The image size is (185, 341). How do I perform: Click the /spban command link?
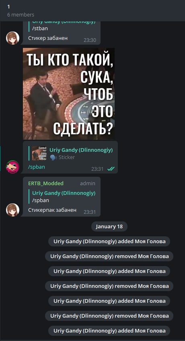pos(37,167)
